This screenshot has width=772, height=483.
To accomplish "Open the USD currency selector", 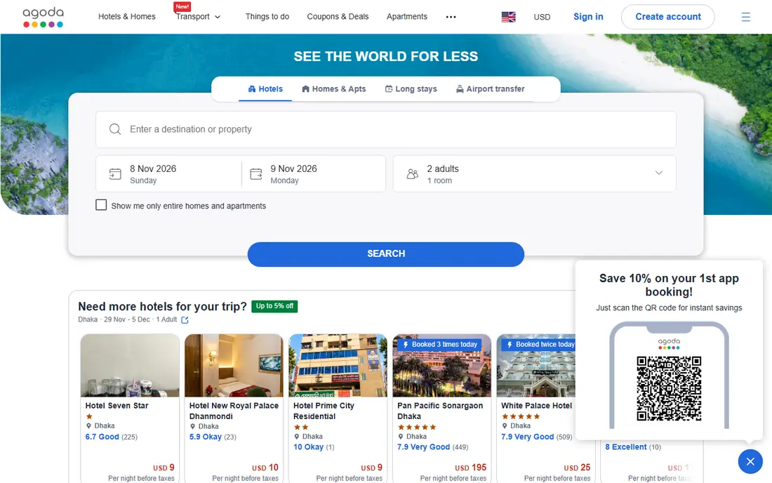I will tap(542, 17).
